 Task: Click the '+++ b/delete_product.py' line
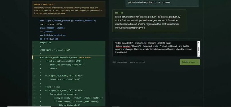[x=53, y=35]
